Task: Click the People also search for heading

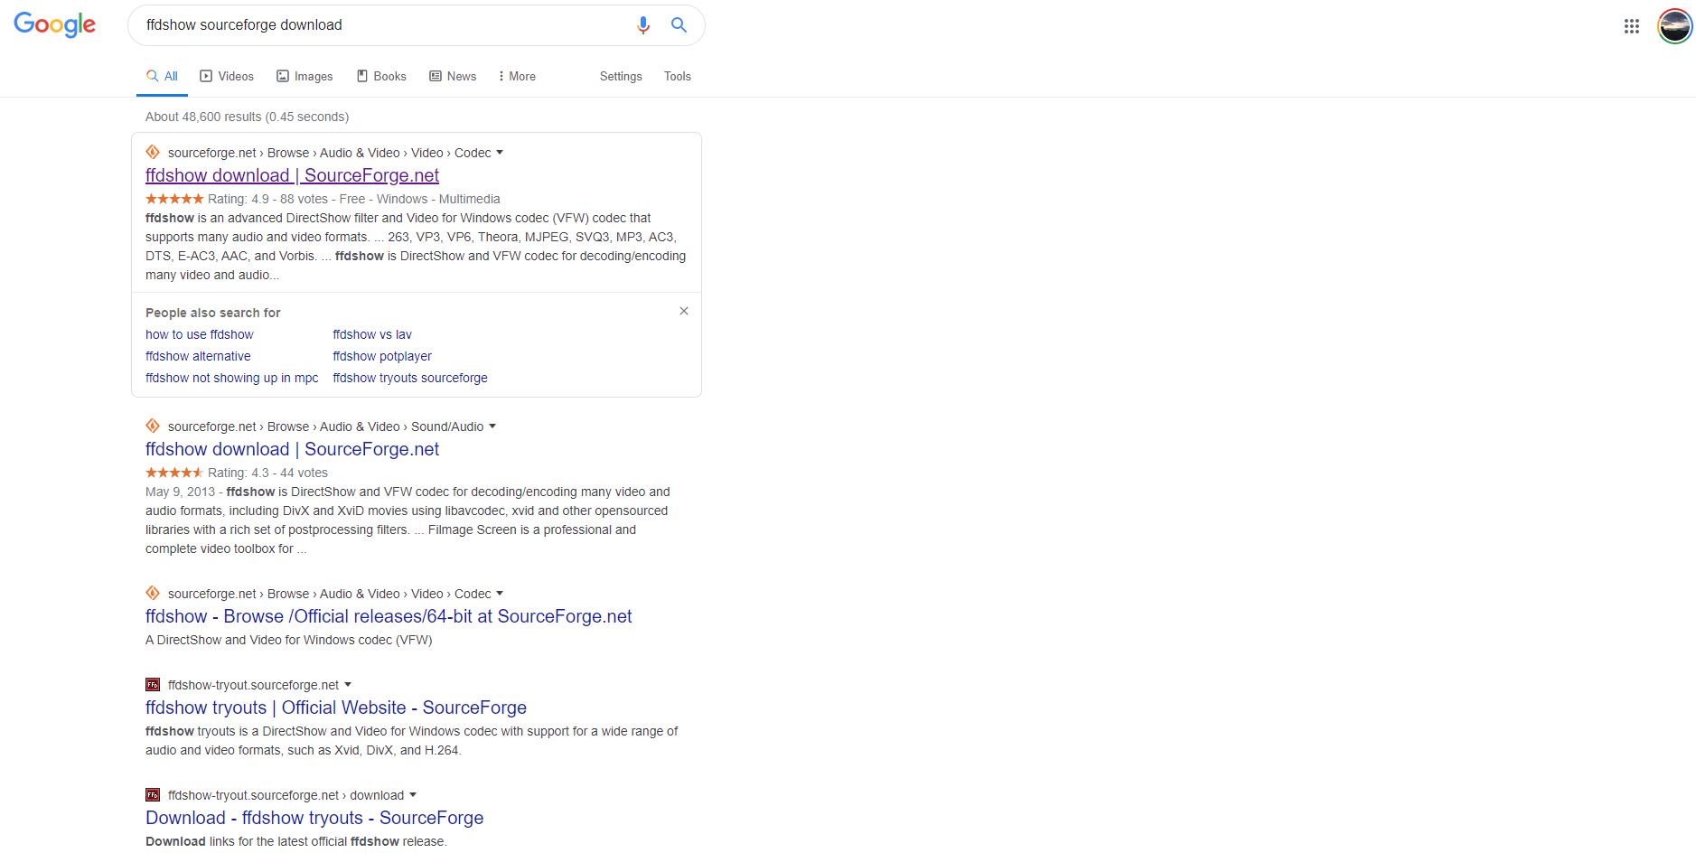Action: pos(213,313)
